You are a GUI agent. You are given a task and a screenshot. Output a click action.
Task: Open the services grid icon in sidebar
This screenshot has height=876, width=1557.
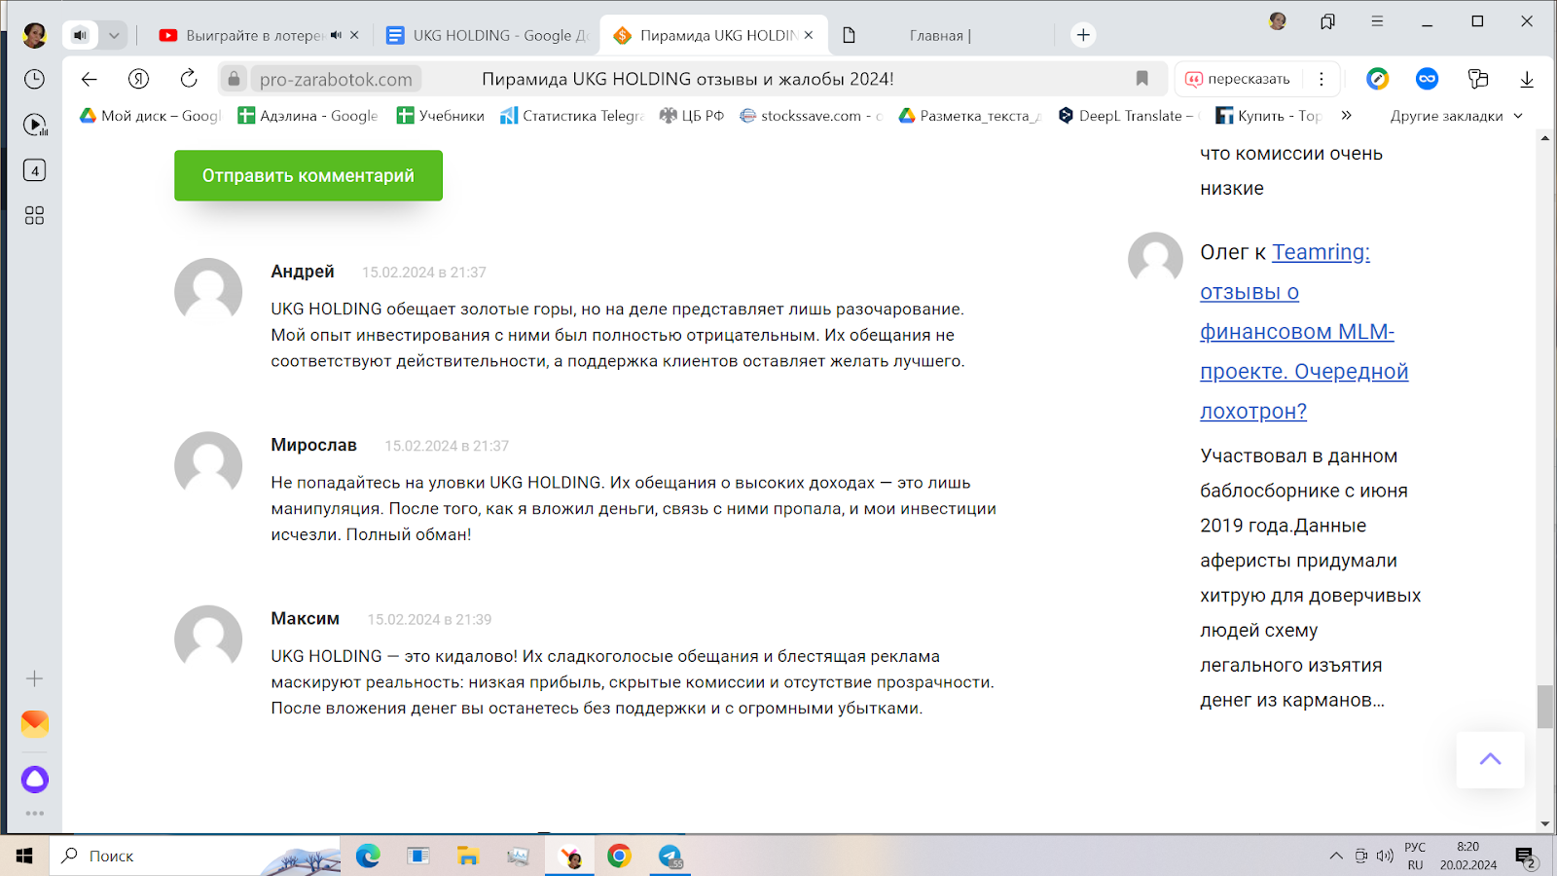coord(34,215)
